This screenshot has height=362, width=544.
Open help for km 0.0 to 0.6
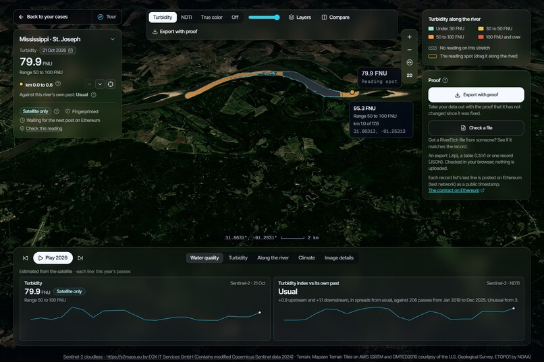[x=58, y=84]
